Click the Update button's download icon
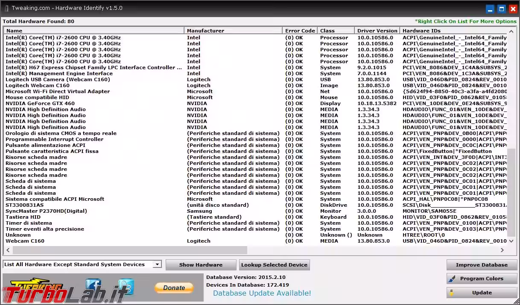Screen dimensions: 520x305 point(452,293)
